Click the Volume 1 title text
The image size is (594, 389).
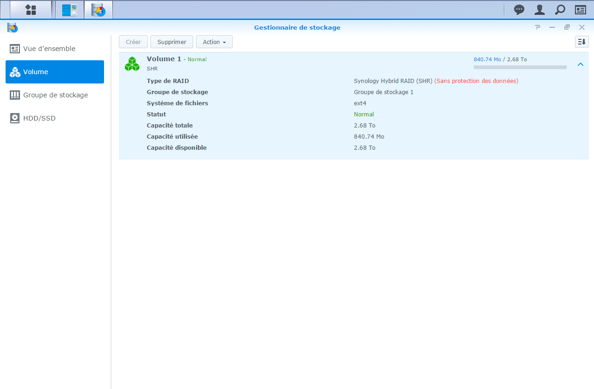coord(164,59)
